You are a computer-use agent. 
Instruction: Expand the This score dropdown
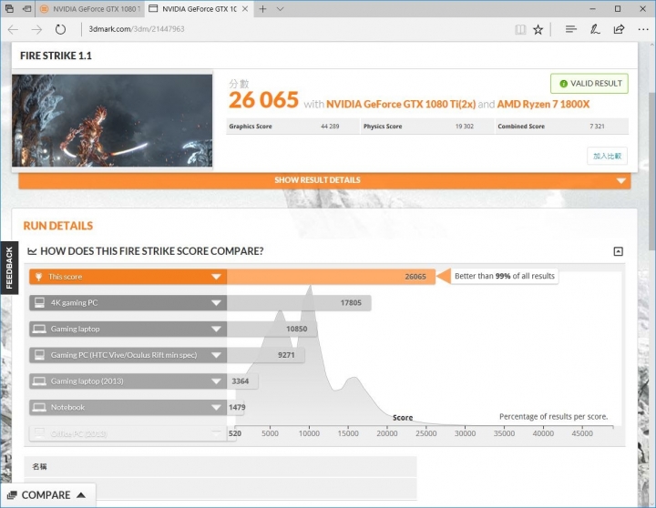216,277
